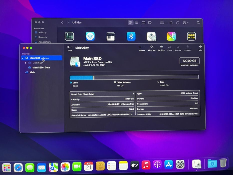The height and width of the screenshot is (175, 233).
Task: Expand the Main SSD child volume
Action: click(x=25, y=63)
